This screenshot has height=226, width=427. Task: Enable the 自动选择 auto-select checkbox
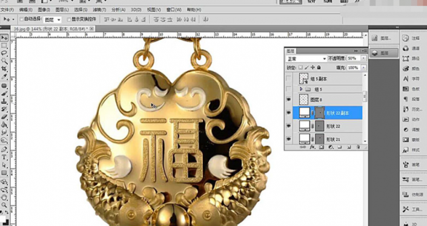[x=22, y=19]
